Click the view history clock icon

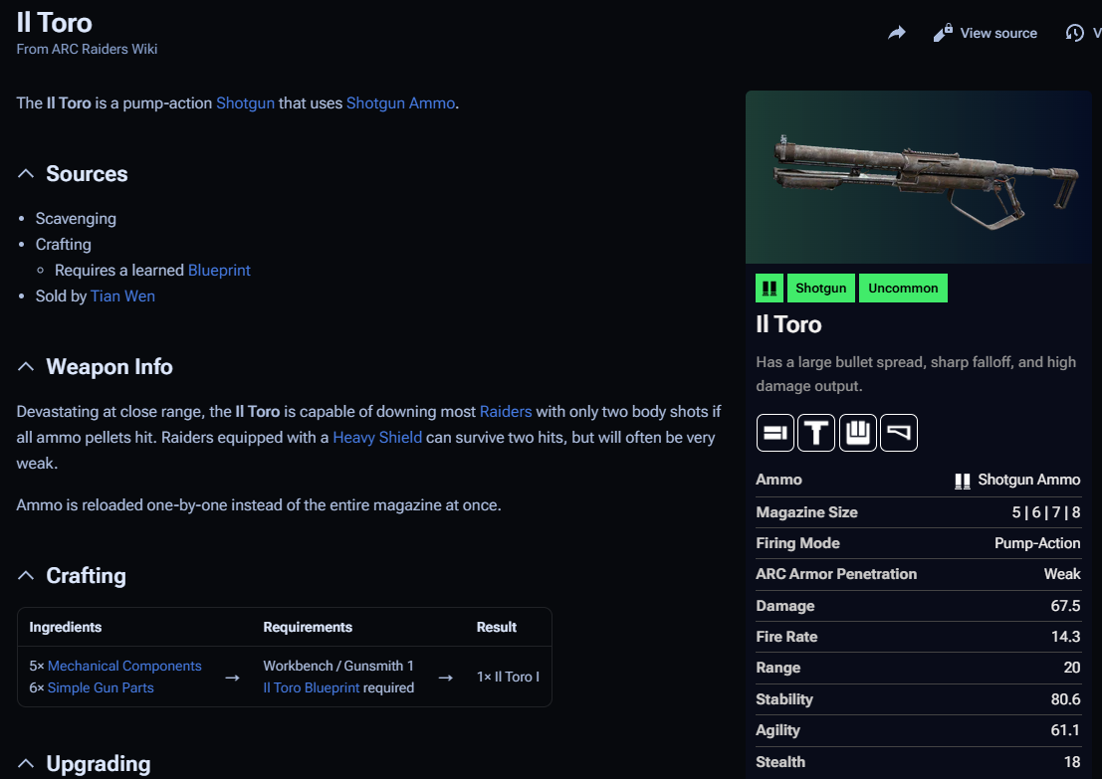click(1075, 33)
